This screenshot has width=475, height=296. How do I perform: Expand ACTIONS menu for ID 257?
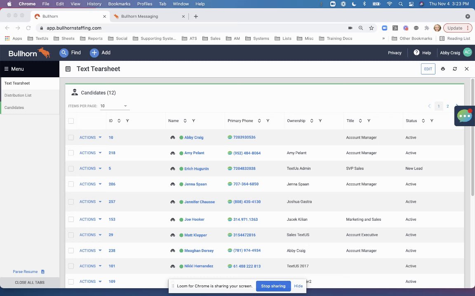pos(90,202)
